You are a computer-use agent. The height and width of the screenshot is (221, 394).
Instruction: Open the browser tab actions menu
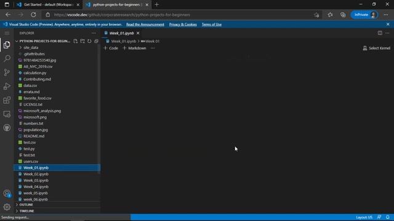pos(7,4)
